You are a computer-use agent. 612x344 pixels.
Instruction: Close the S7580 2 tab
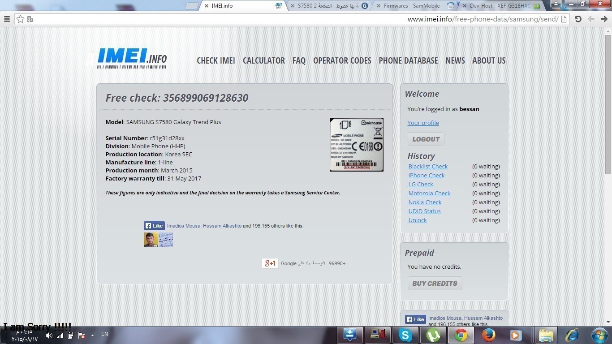(x=293, y=6)
